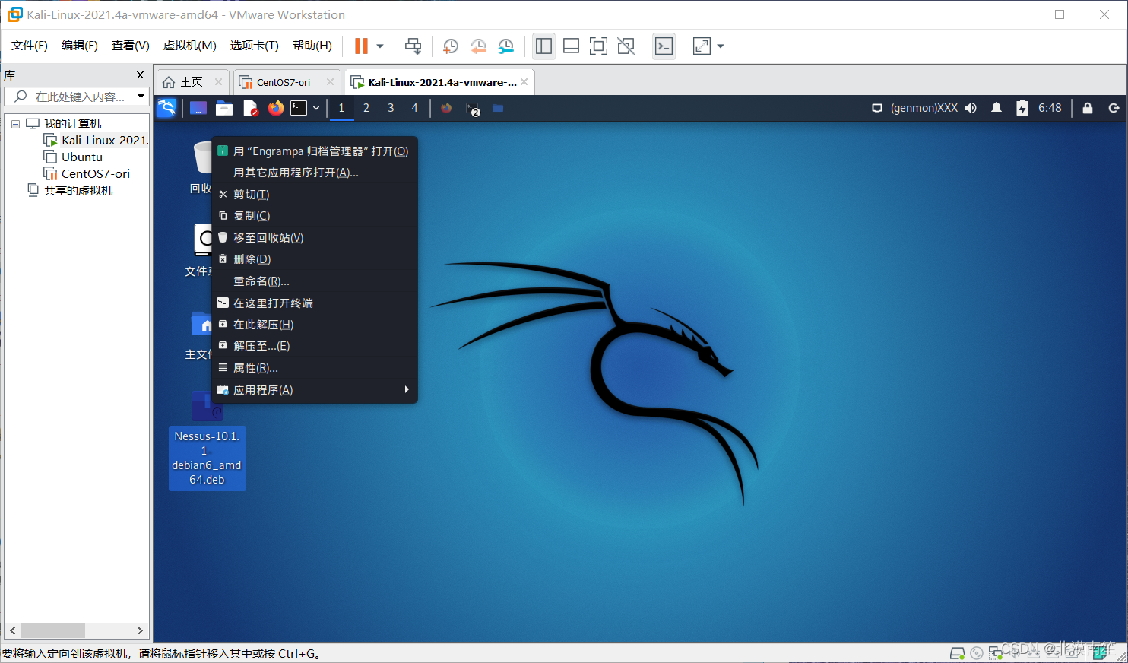Click the library search input field
This screenshot has width=1128, height=663.
[70, 97]
